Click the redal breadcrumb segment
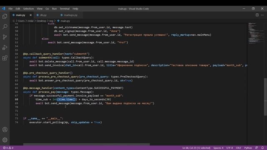This screenshot has width=267, height=150. (x=30, y=21)
